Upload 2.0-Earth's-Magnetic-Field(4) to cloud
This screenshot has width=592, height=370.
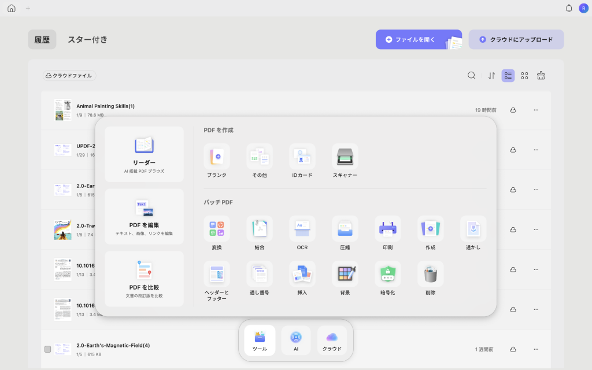tap(513, 349)
